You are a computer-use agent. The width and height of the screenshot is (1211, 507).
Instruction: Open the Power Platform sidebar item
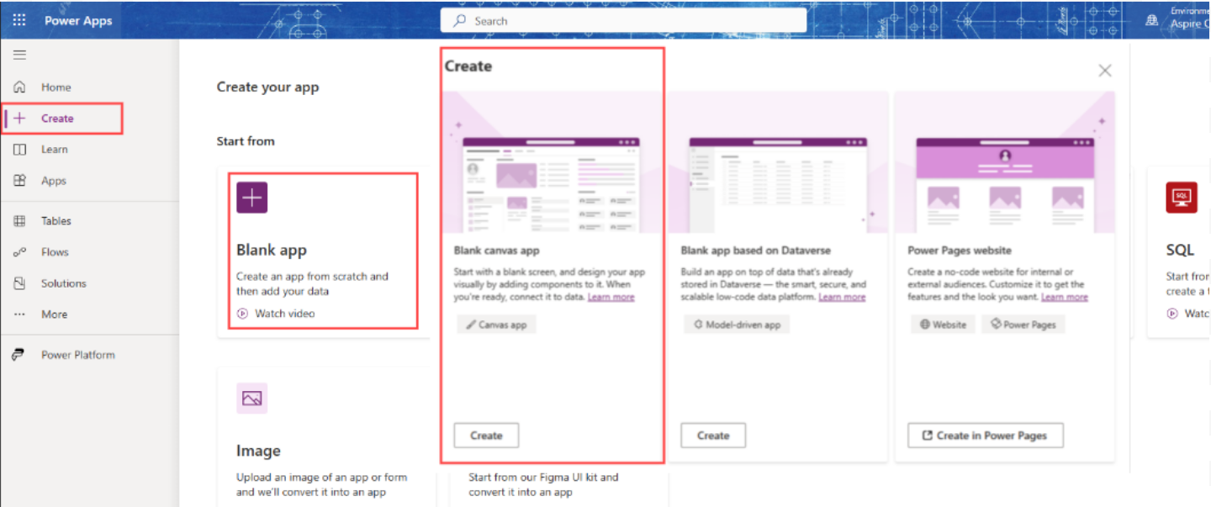coord(77,355)
